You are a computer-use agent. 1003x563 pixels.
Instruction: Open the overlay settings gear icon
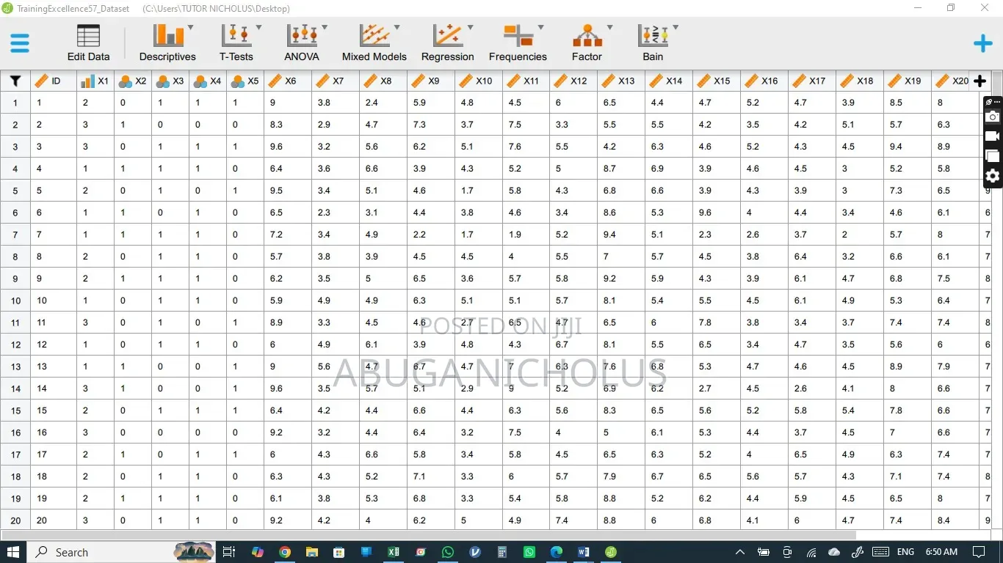pos(993,176)
